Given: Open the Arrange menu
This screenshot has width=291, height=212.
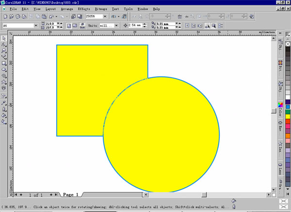Looking at the screenshot, I should (x=67, y=9).
